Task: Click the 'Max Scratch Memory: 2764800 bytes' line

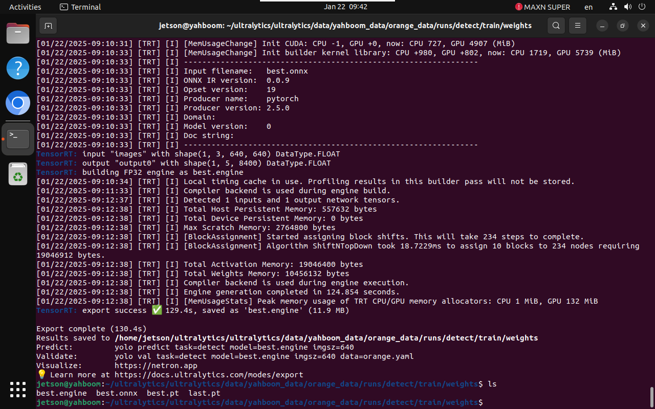Action: click(x=186, y=228)
